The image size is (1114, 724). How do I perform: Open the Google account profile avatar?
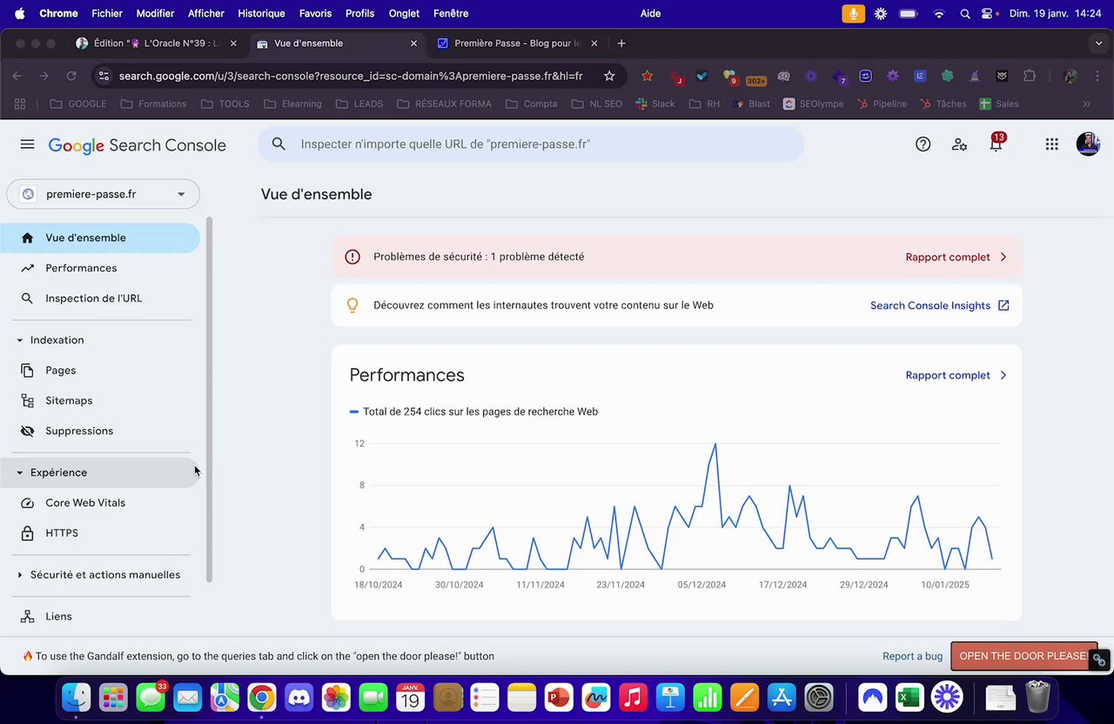pyautogui.click(x=1088, y=144)
